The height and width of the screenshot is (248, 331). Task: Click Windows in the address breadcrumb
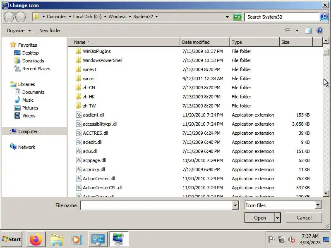118,17
